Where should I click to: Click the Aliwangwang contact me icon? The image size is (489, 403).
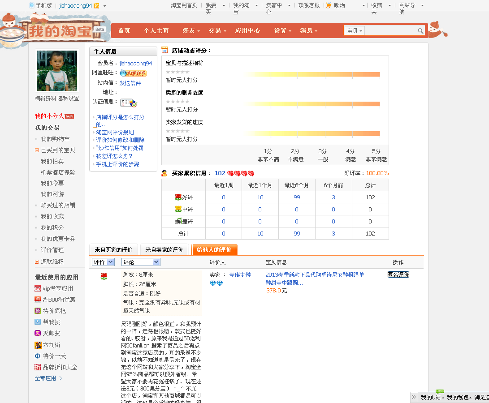tap(133, 73)
